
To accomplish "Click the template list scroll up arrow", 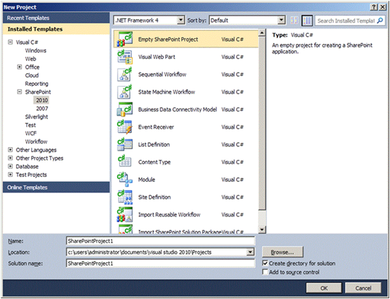I will [262, 33].
